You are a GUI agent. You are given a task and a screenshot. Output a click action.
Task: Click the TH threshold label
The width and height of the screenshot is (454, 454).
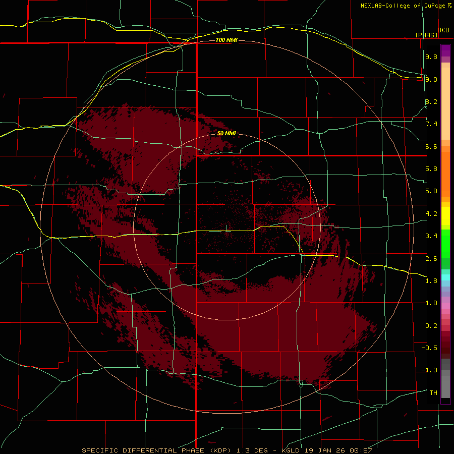coord(433,393)
